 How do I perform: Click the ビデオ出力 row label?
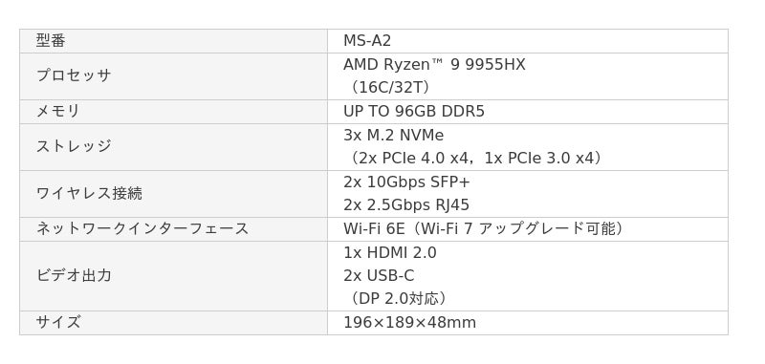pos(74,276)
